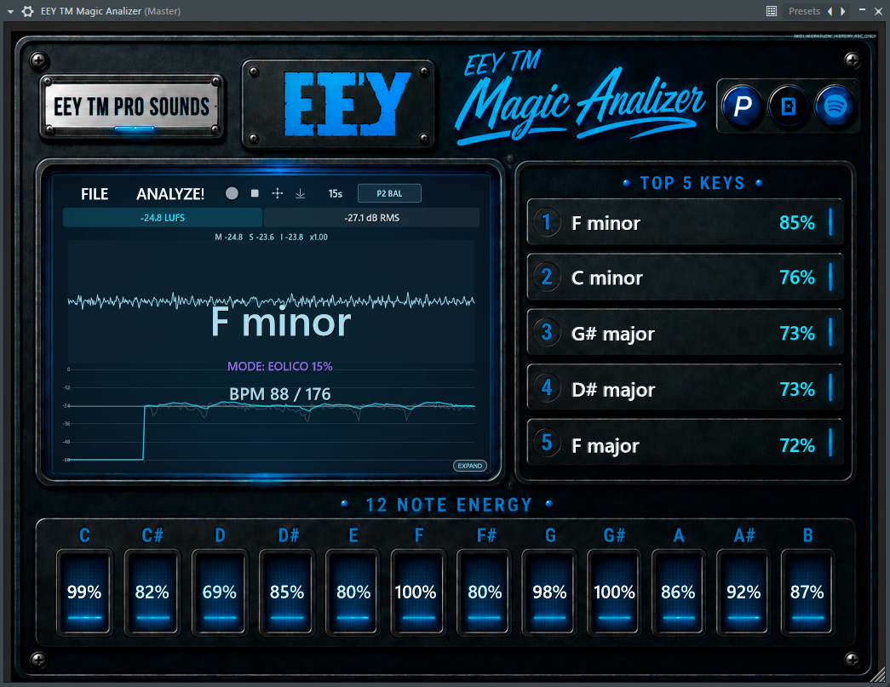
Task: Click the G# note energy meter
Action: tap(614, 591)
